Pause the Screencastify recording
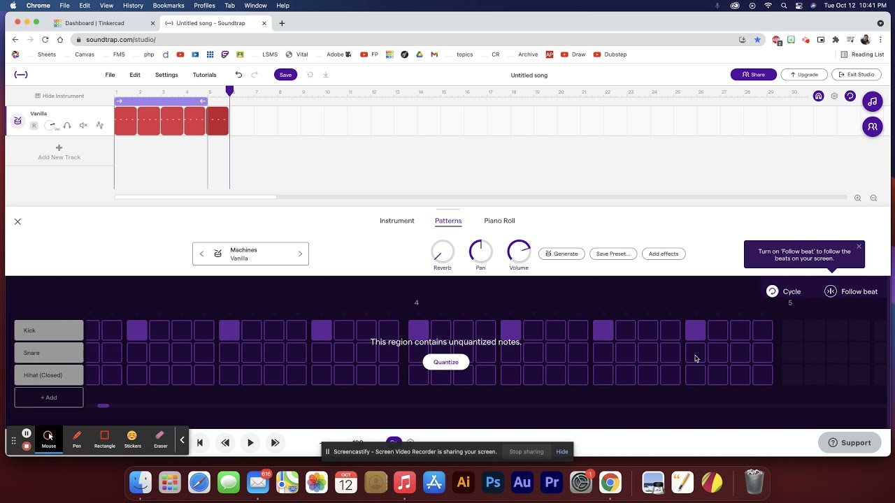The height and width of the screenshot is (503, 895). (x=27, y=433)
